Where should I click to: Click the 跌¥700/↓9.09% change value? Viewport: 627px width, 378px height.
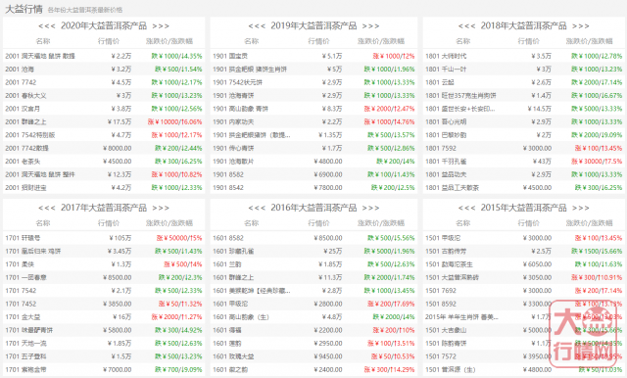(x=178, y=370)
